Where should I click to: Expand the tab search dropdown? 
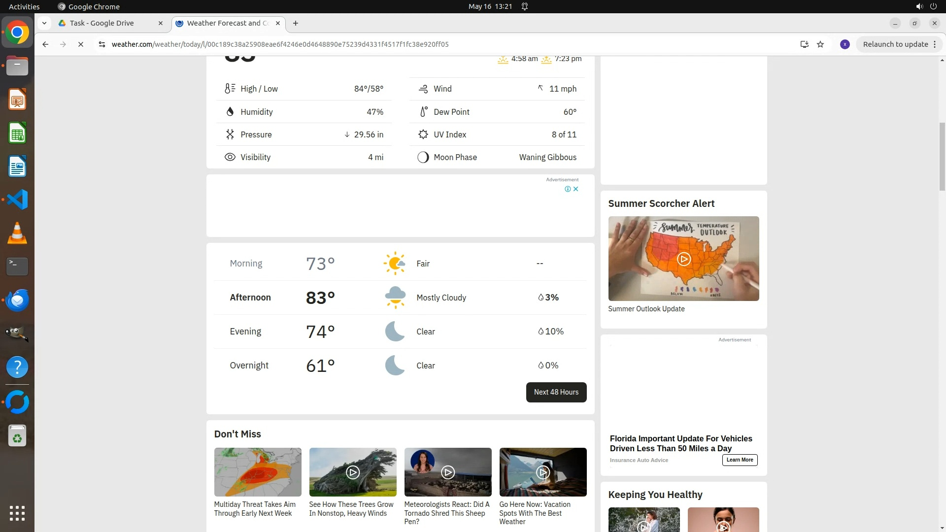coord(44,23)
